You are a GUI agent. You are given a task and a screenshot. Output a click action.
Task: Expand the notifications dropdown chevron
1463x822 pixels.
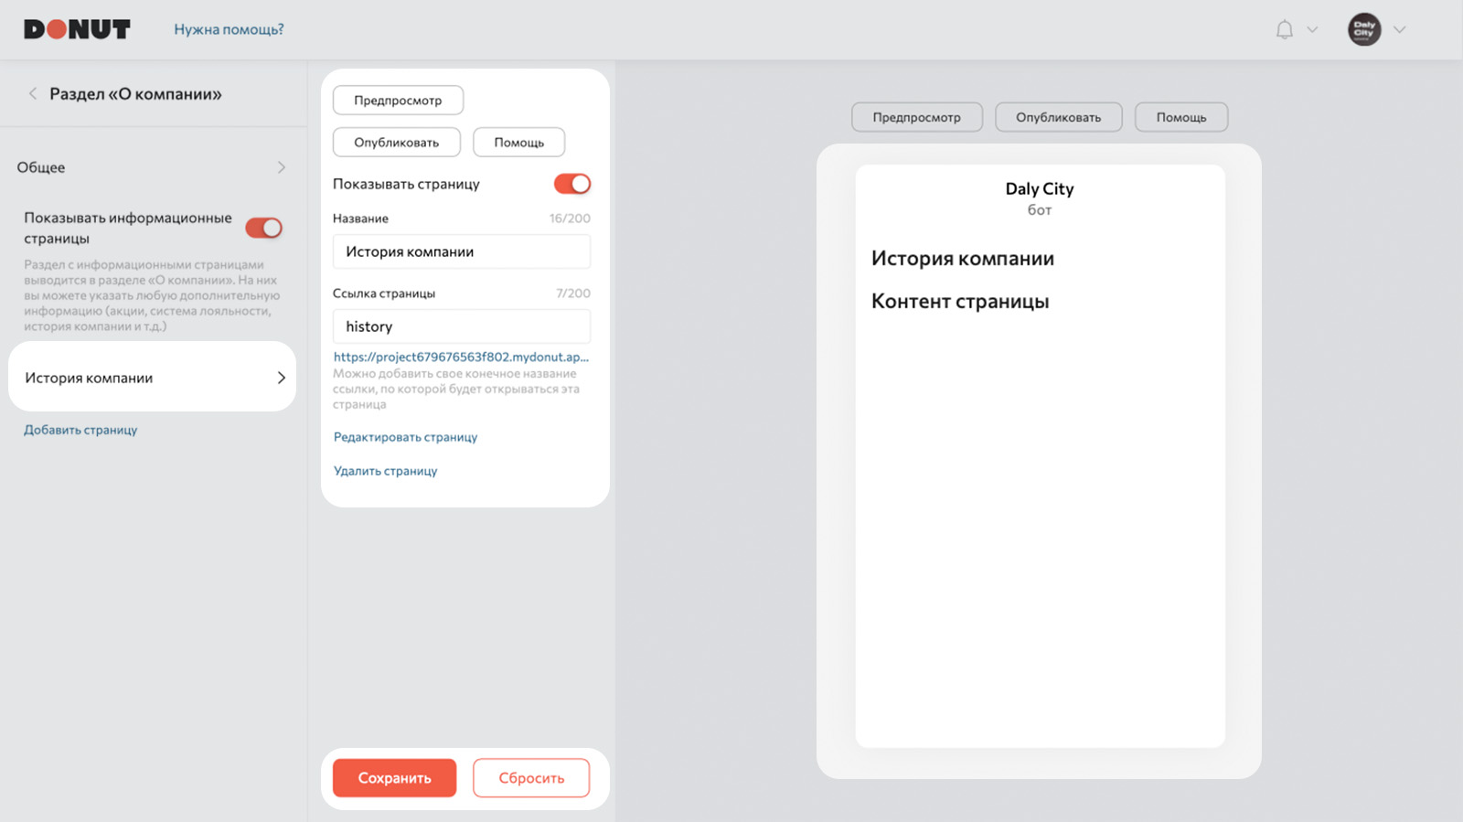point(1312,29)
